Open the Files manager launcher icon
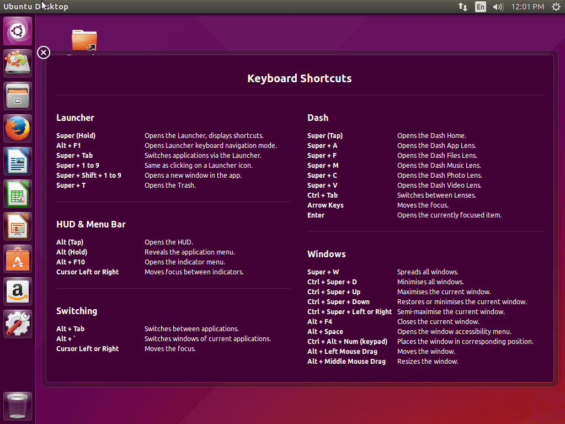This screenshot has height=424, width=565. (18, 96)
